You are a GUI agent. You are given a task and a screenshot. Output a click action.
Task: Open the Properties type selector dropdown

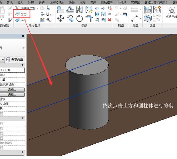[x=23, y=48]
